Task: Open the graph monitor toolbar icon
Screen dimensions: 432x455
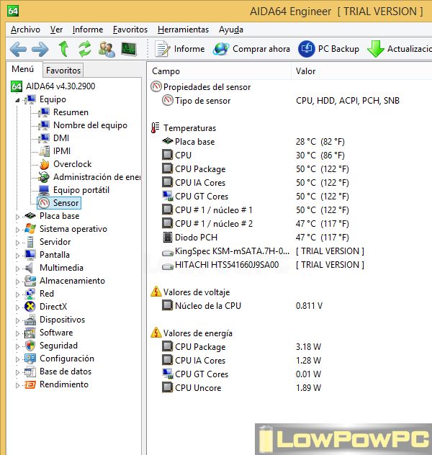Action: 129,49
